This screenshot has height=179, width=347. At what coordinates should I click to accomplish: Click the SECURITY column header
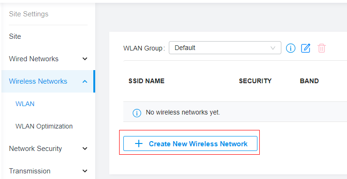255,81
